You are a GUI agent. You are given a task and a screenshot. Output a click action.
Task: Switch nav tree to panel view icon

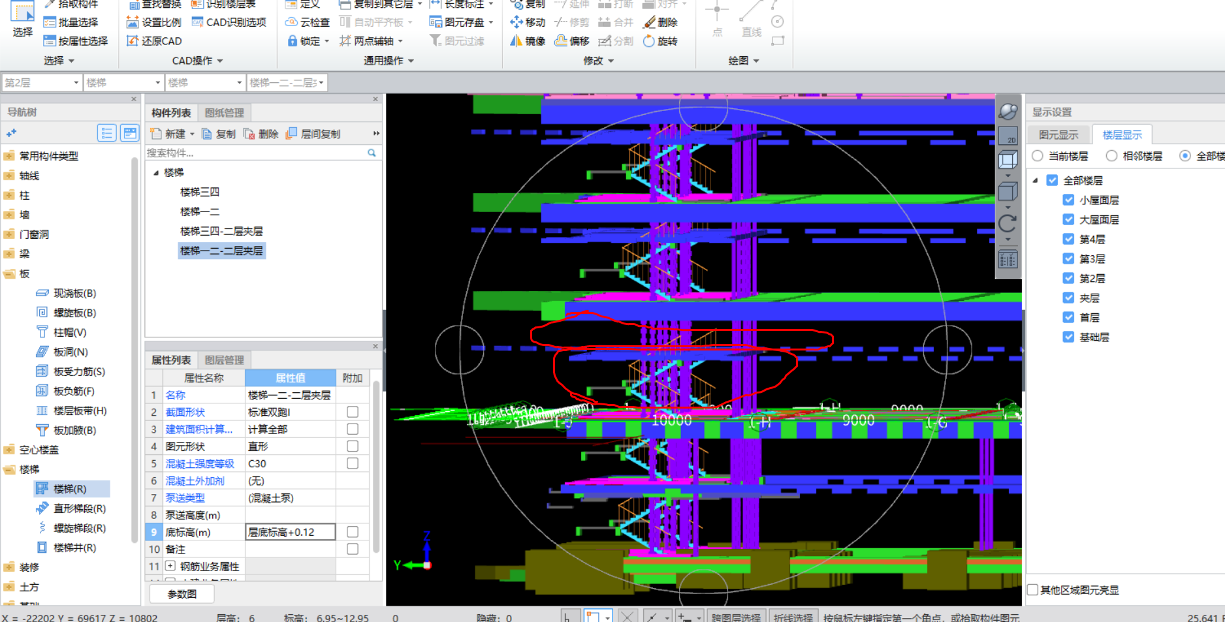[130, 133]
